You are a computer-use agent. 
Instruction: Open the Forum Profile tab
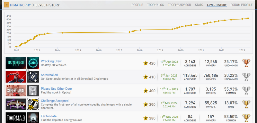pyautogui.click(x=242, y=5)
